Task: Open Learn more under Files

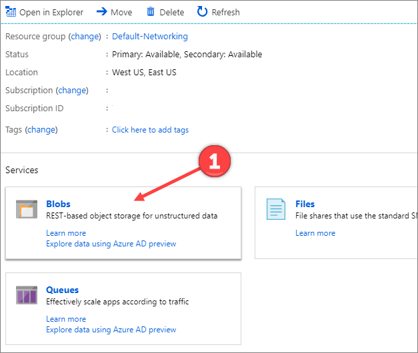Action: (315, 233)
